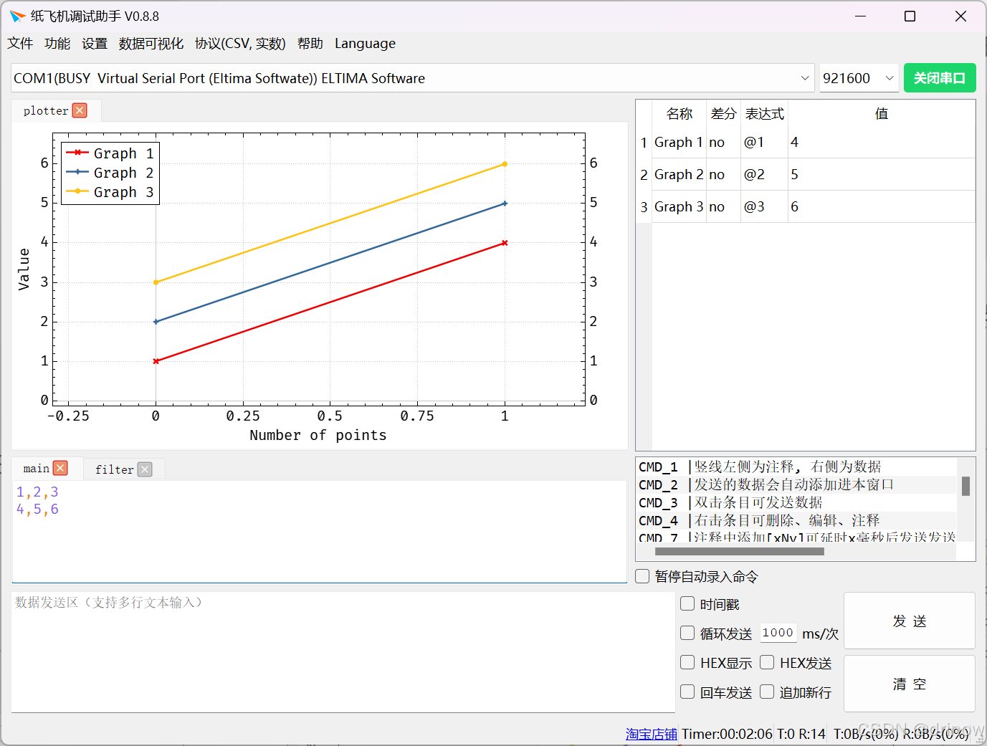Click the blue Graph 2 endpoint marker at 5
Image resolution: width=987 pixels, height=746 pixels.
point(505,204)
